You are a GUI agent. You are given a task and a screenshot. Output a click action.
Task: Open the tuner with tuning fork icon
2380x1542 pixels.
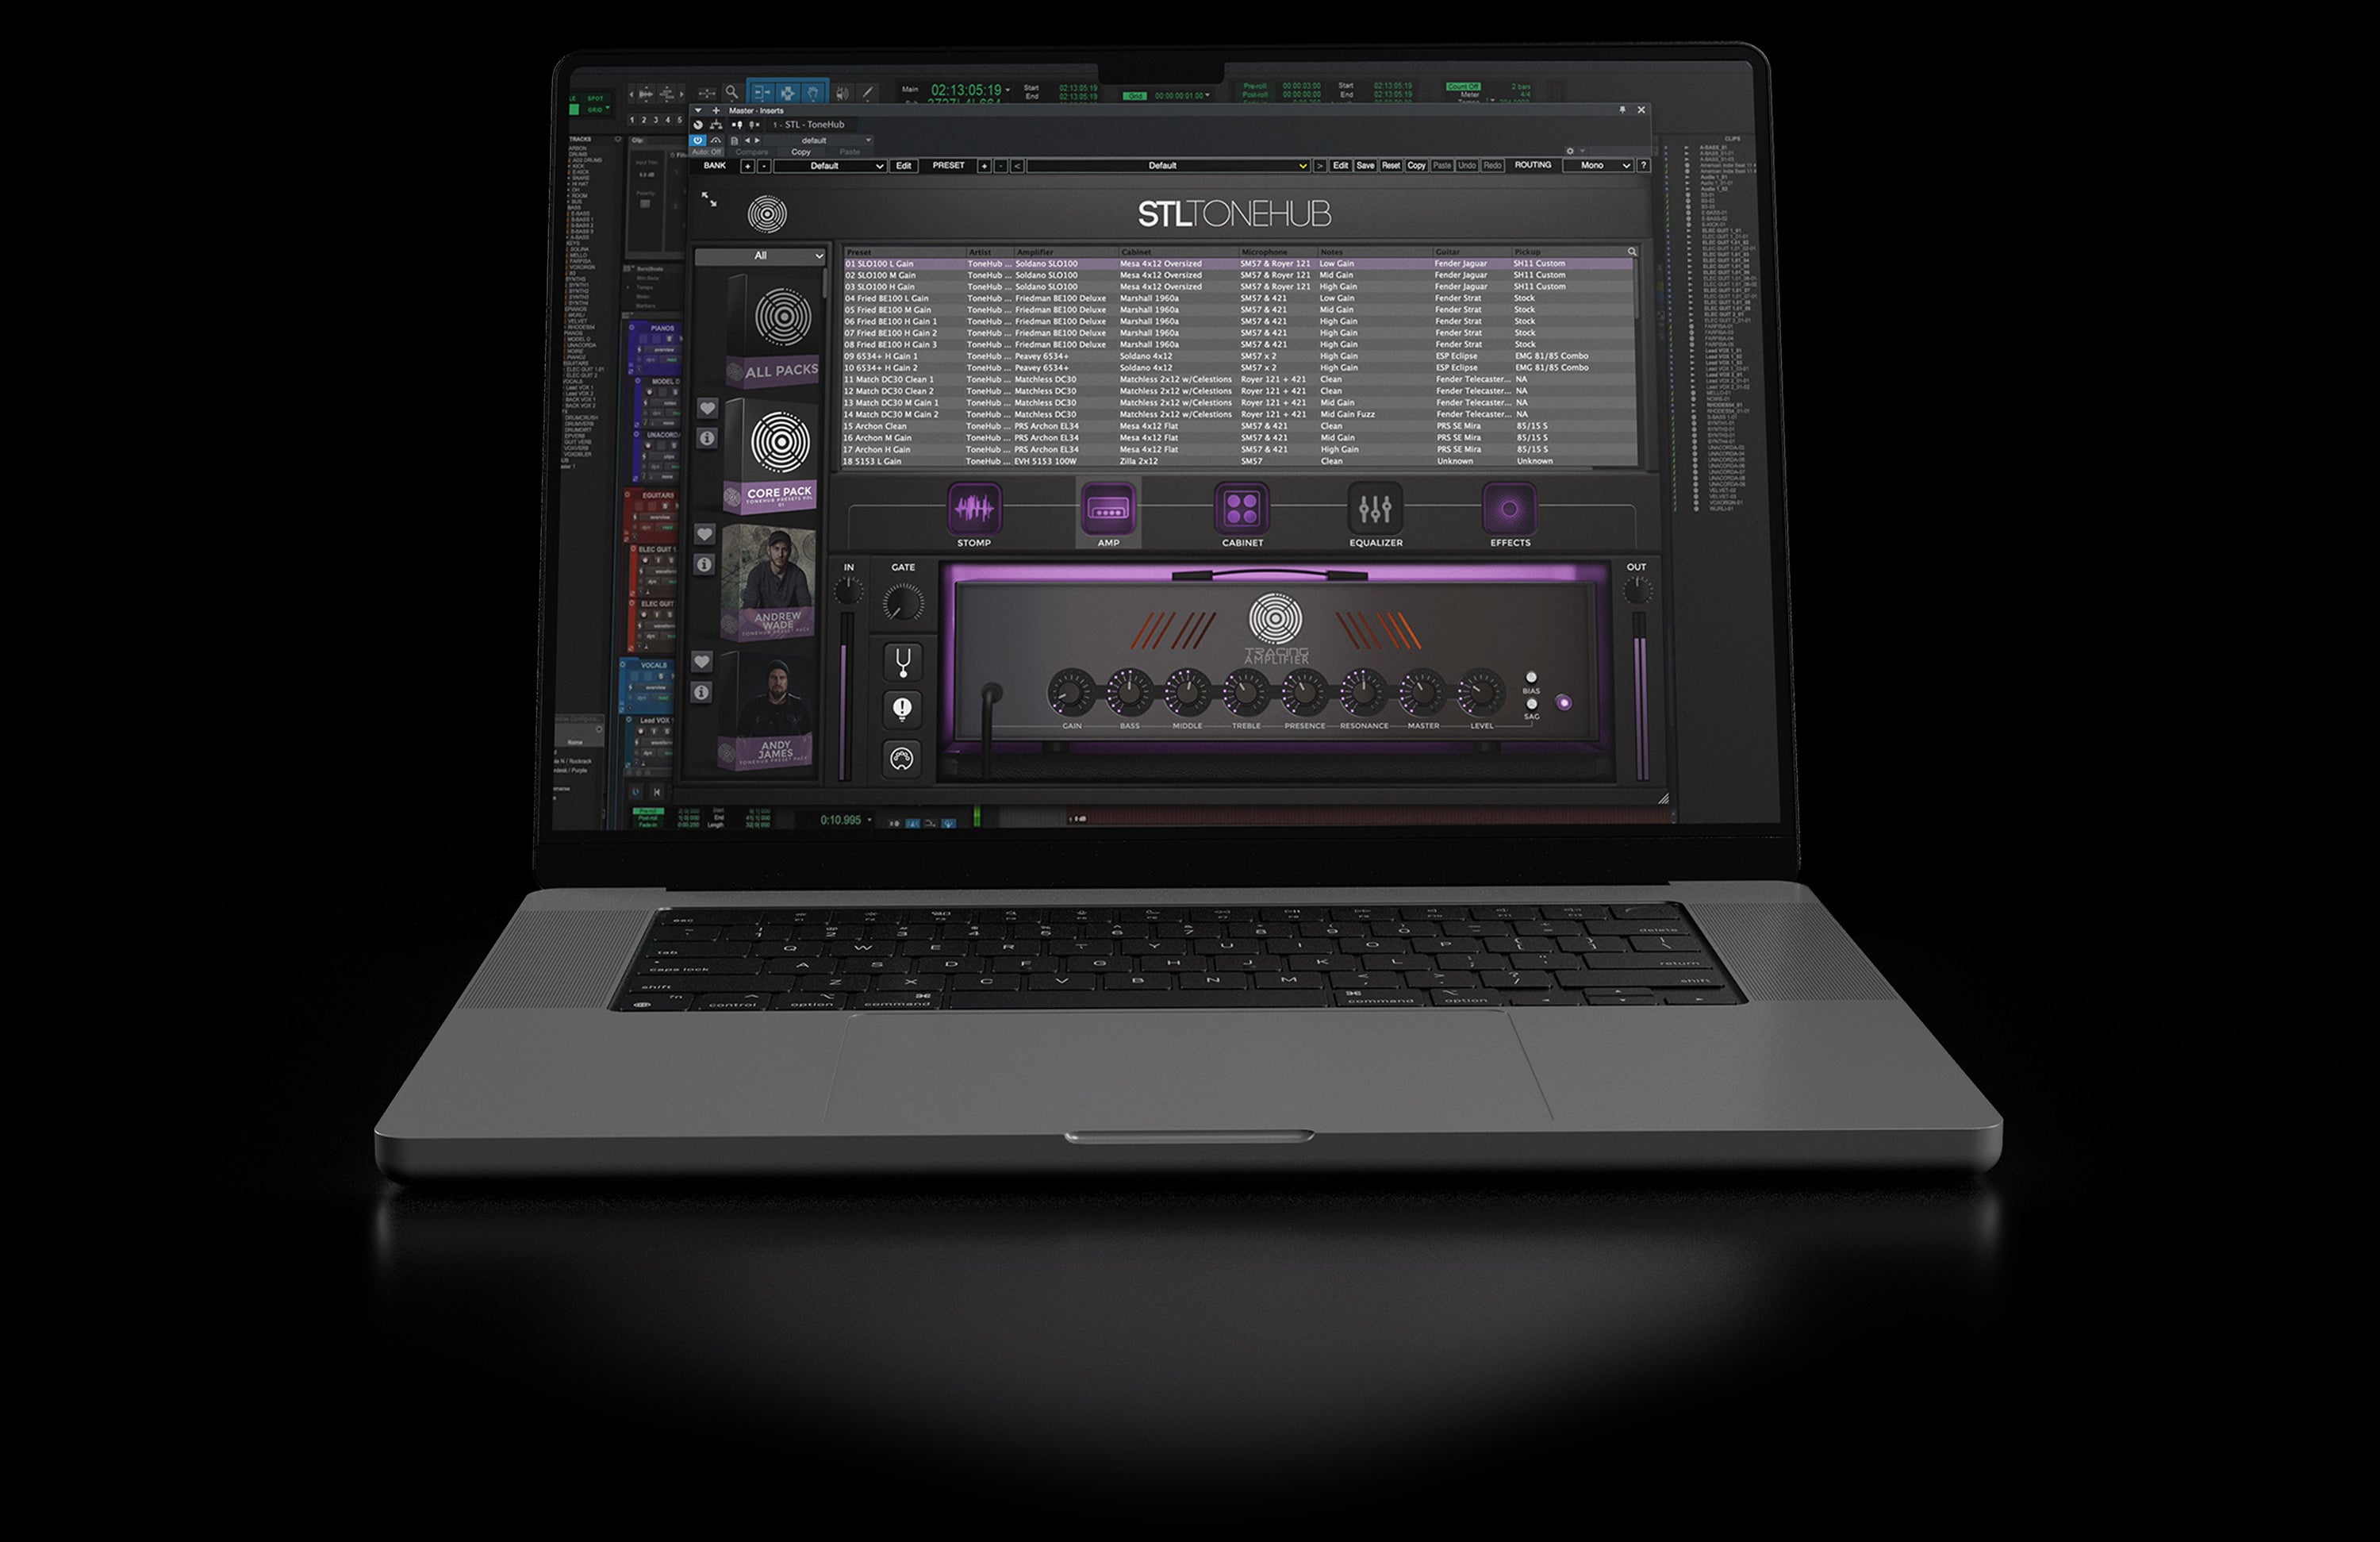pyautogui.click(x=902, y=661)
